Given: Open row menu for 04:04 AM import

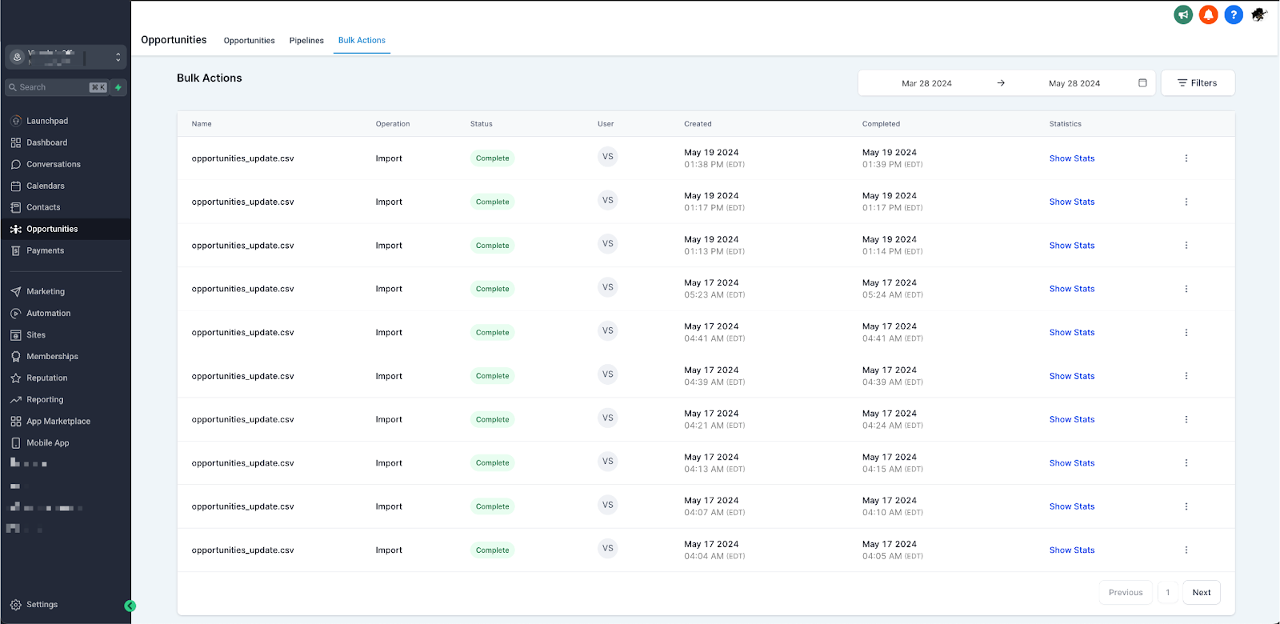Looking at the screenshot, I should (x=1186, y=550).
